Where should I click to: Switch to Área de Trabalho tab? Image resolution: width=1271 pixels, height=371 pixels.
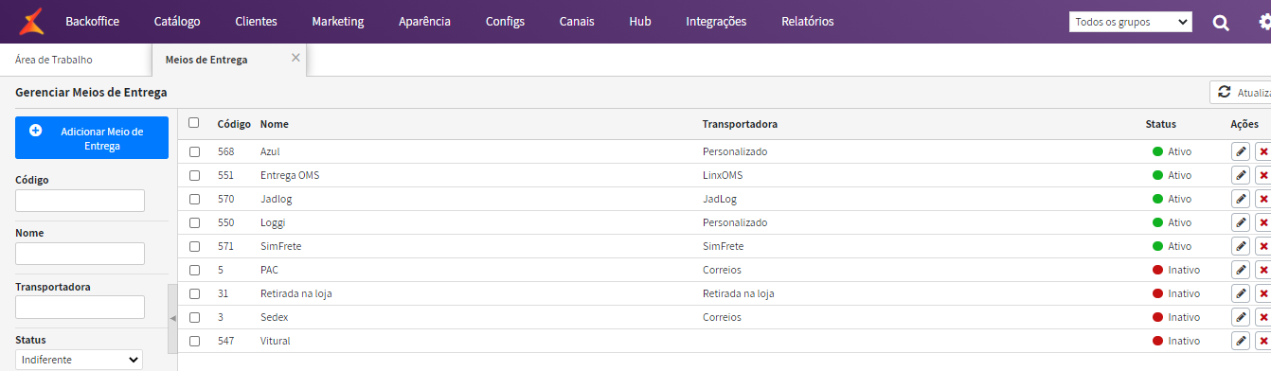coord(54,60)
